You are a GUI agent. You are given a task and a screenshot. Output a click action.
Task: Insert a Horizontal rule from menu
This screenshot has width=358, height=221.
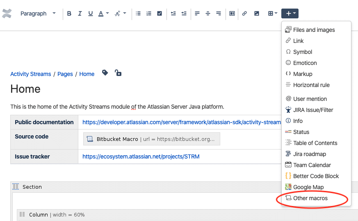[316, 85]
